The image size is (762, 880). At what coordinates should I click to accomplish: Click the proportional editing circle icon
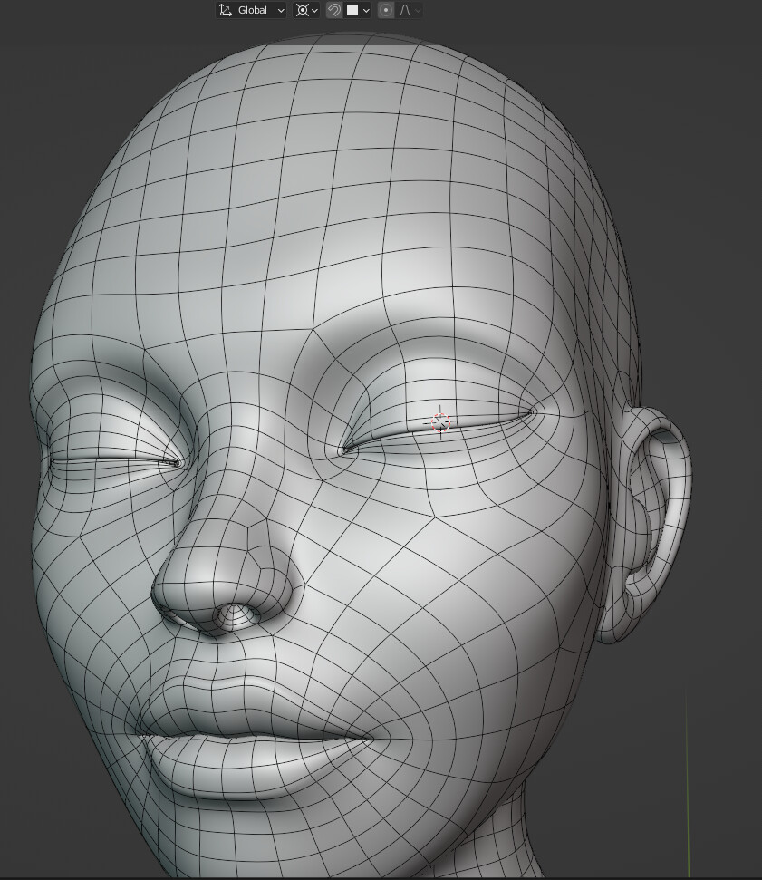[x=384, y=10]
